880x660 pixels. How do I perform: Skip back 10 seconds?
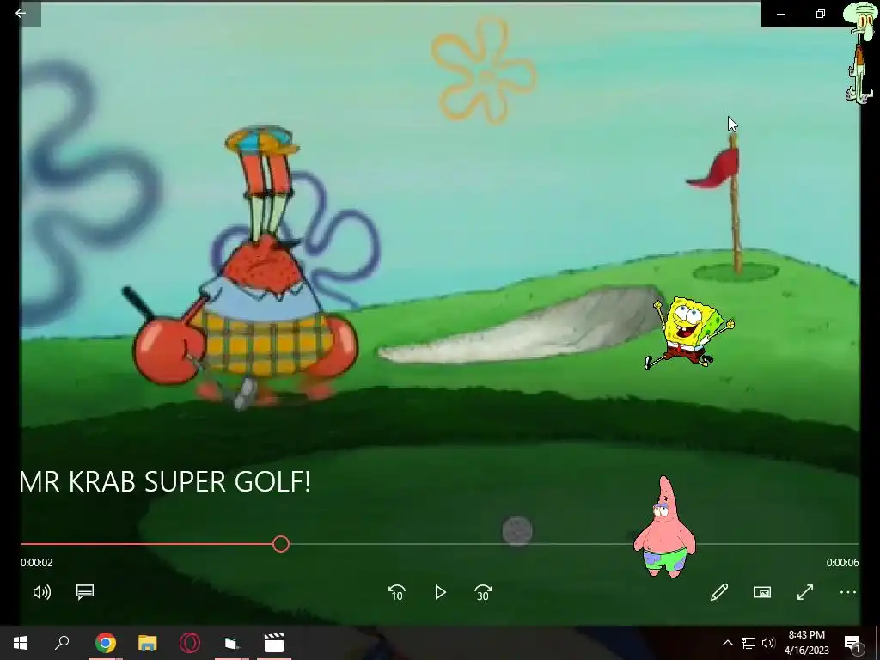[x=397, y=593]
